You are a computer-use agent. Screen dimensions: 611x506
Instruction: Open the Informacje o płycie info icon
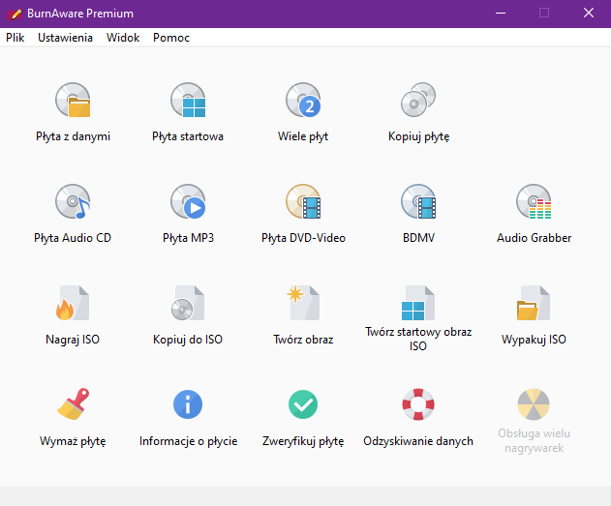[188, 404]
